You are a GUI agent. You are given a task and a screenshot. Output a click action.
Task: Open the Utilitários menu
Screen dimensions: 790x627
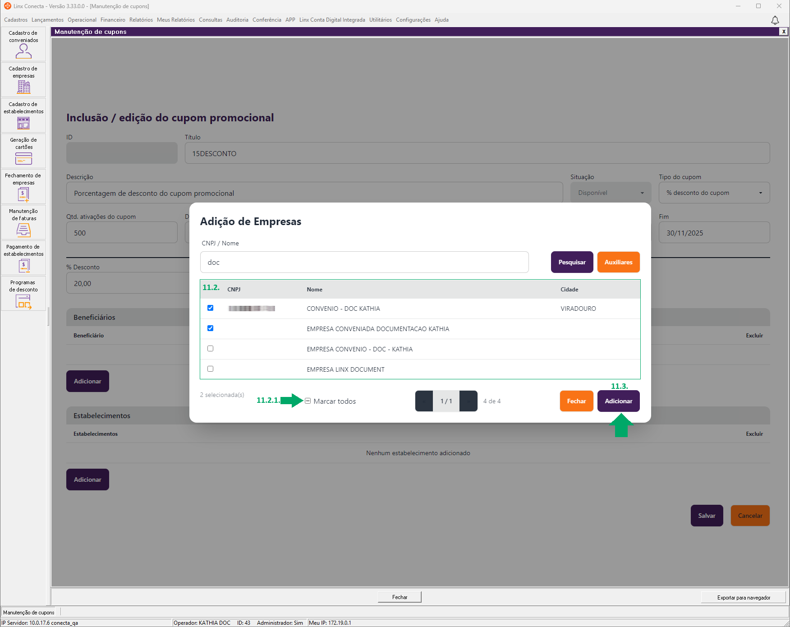[381, 20]
